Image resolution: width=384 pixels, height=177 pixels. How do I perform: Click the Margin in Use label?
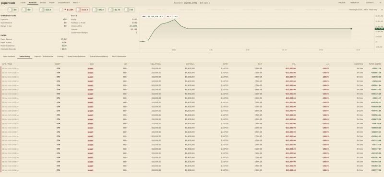click(6, 26)
